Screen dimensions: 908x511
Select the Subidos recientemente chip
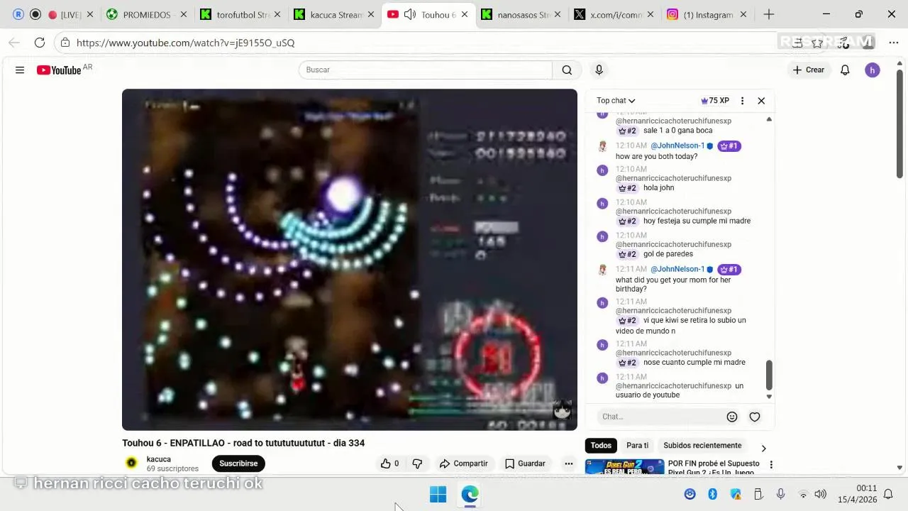[702, 446]
